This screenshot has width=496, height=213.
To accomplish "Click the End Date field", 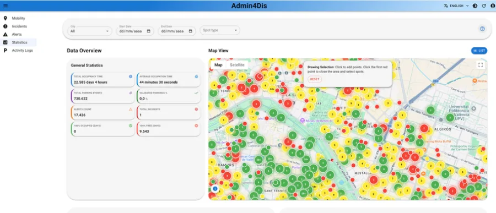I will coord(176,31).
